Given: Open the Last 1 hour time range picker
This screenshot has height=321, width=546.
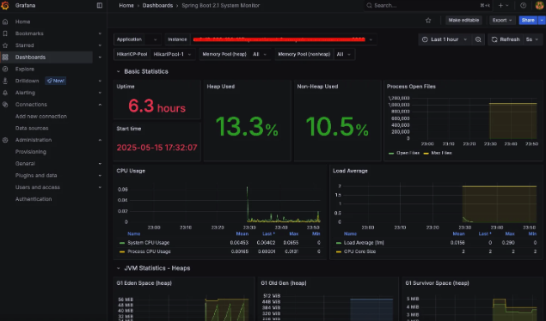Looking at the screenshot, I should pyautogui.click(x=445, y=39).
